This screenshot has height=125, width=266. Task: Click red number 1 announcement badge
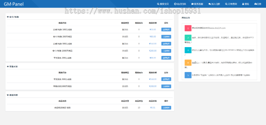point(188,28)
